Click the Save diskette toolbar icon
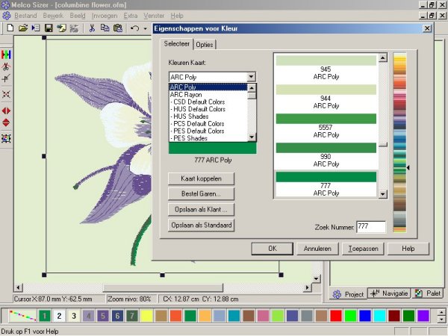Viewport: 448px width, 336px height. [49, 28]
